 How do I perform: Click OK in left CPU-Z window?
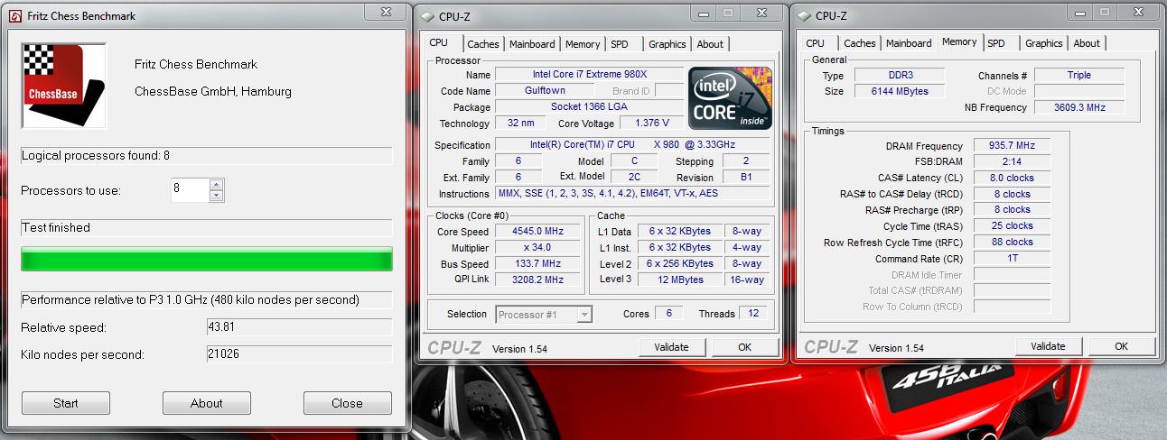point(745,347)
